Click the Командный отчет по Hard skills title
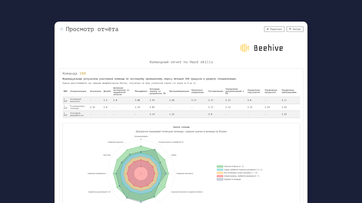This screenshot has height=203, width=362. 181,62
